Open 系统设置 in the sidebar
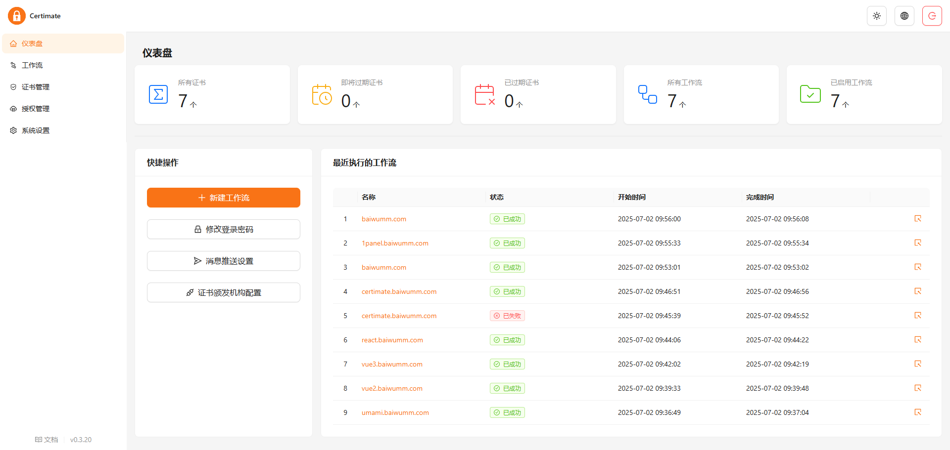950x450 pixels. coord(63,130)
